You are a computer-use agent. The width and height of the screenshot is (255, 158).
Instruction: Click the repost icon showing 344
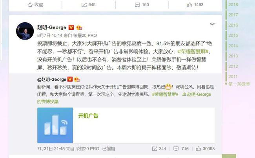click(x=155, y=149)
